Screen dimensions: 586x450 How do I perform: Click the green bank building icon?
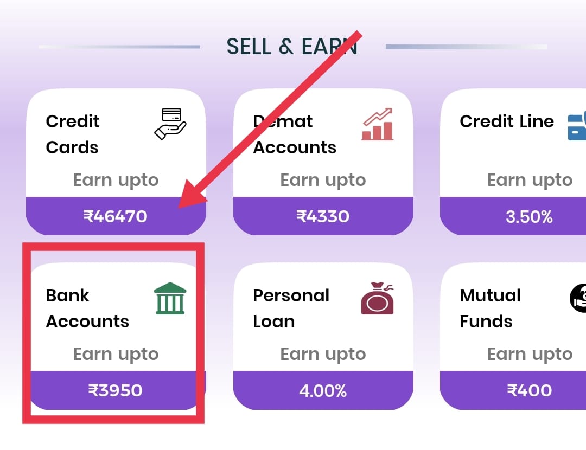(x=170, y=298)
